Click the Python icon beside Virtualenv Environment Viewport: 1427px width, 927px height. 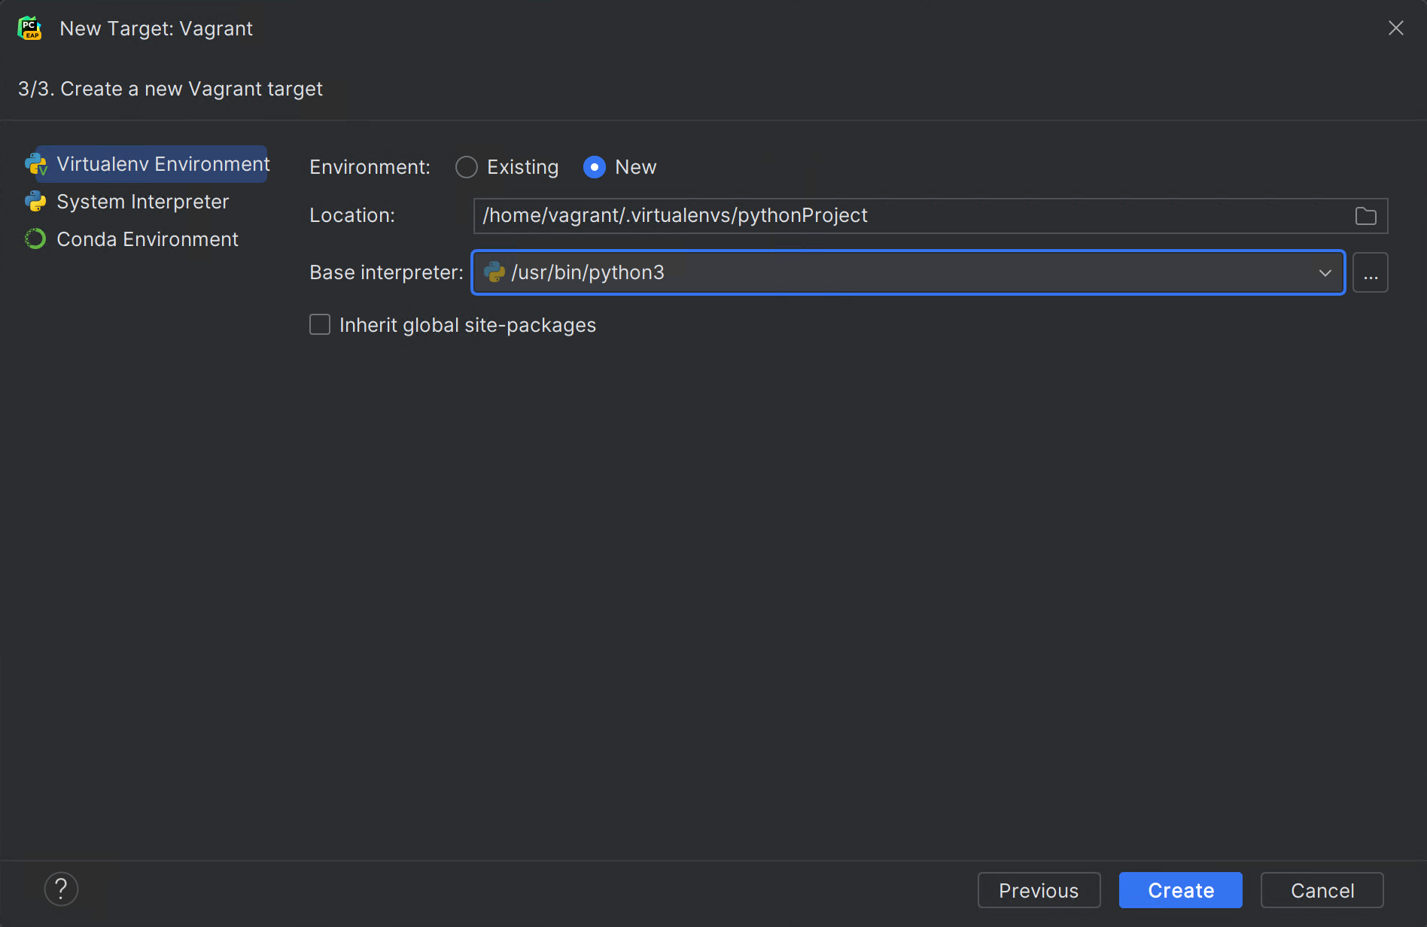[36, 164]
